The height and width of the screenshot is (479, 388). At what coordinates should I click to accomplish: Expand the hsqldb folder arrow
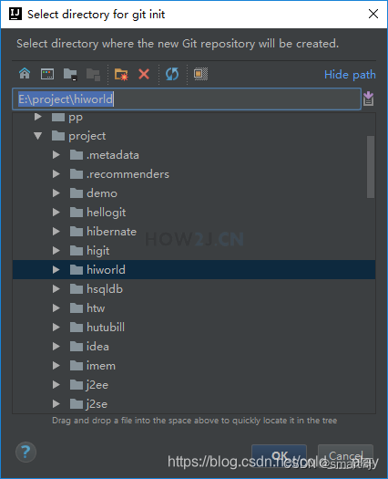pos(56,289)
